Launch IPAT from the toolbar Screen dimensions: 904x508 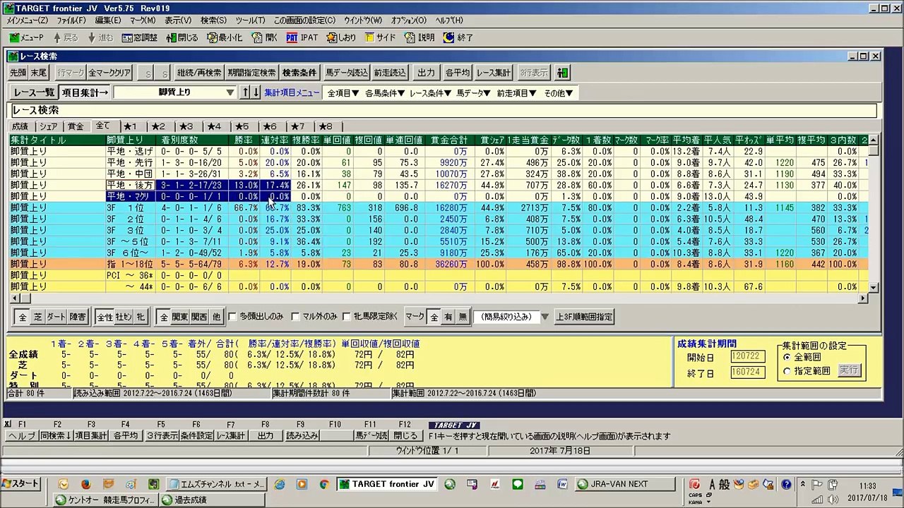pyautogui.click(x=302, y=37)
